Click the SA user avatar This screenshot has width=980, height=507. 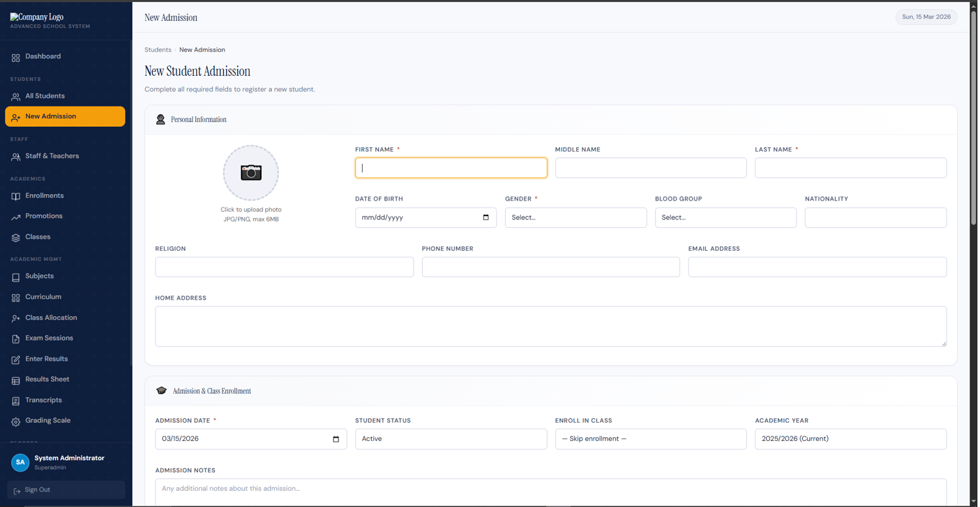point(20,463)
